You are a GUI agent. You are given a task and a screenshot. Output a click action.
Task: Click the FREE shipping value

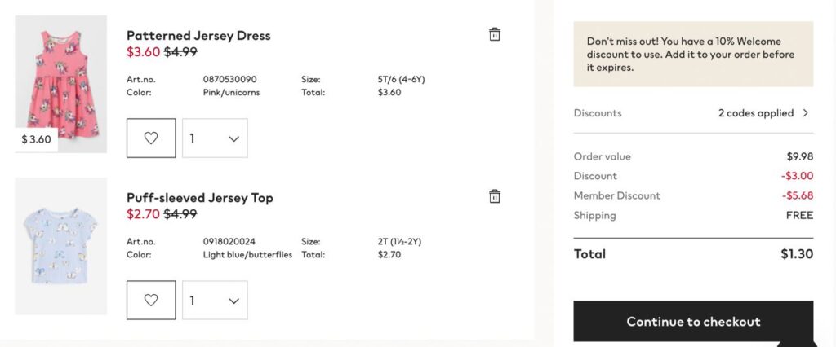pos(799,216)
